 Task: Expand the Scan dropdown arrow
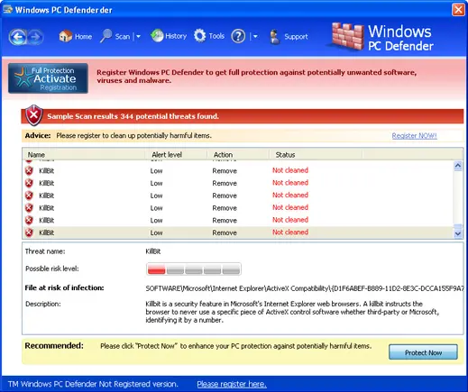point(138,37)
